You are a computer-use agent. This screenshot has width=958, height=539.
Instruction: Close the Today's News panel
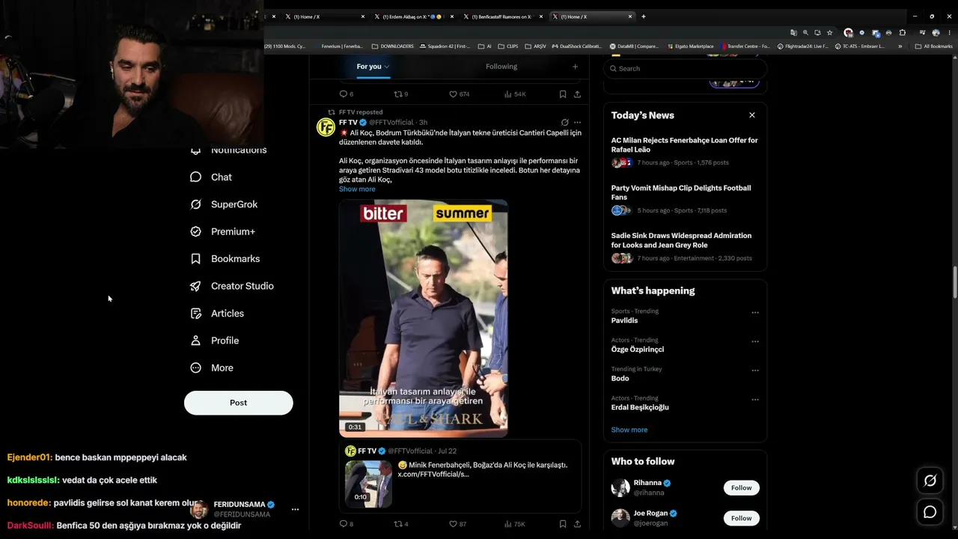tap(752, 115)
